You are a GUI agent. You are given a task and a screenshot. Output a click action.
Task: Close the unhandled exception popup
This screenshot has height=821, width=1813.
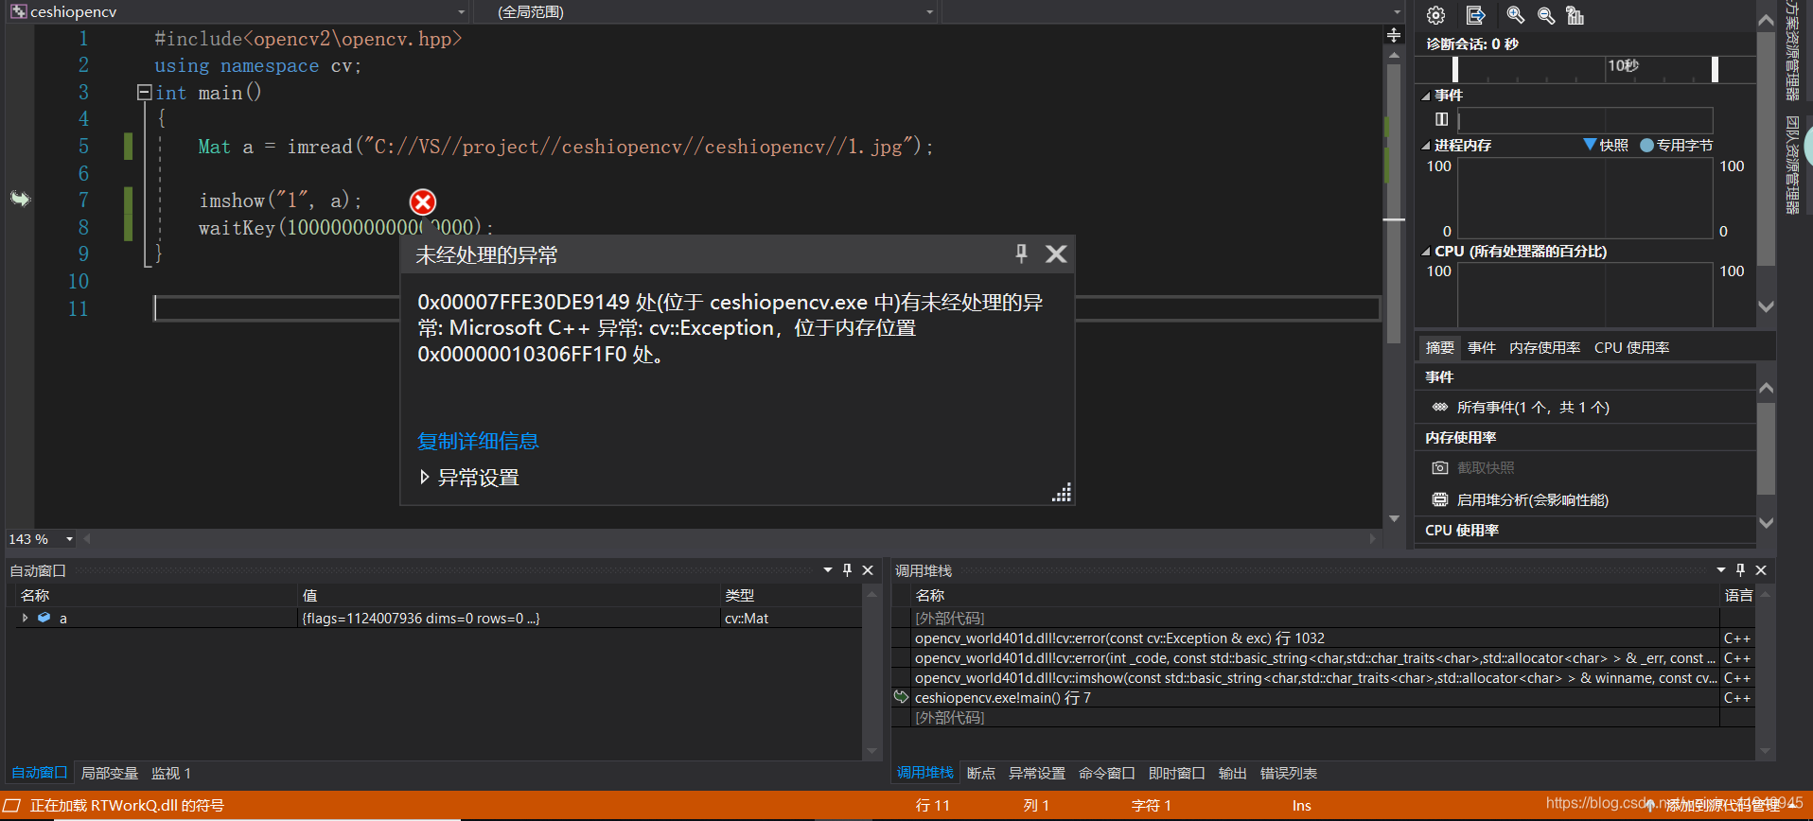point(1056,253)
